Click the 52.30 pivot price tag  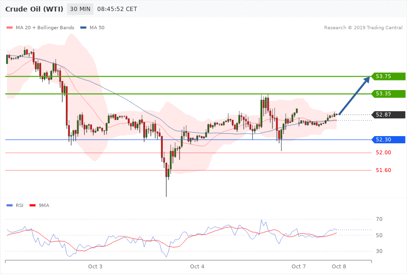click(389, 140)
